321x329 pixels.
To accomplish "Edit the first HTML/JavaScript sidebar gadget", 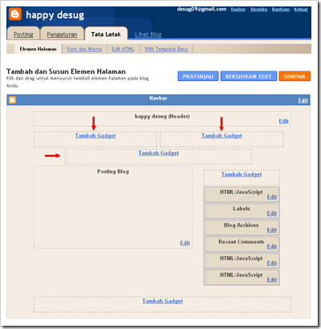I will pos(272,197).
